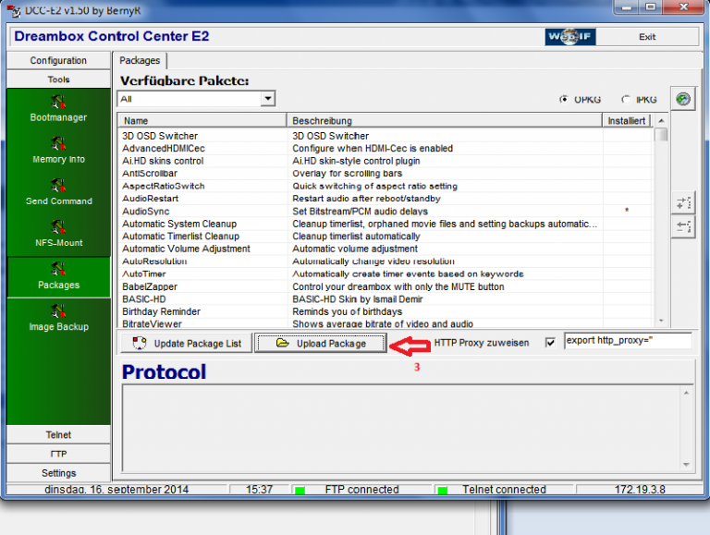Click the export http_proxy input field

[x=627, y=341]
